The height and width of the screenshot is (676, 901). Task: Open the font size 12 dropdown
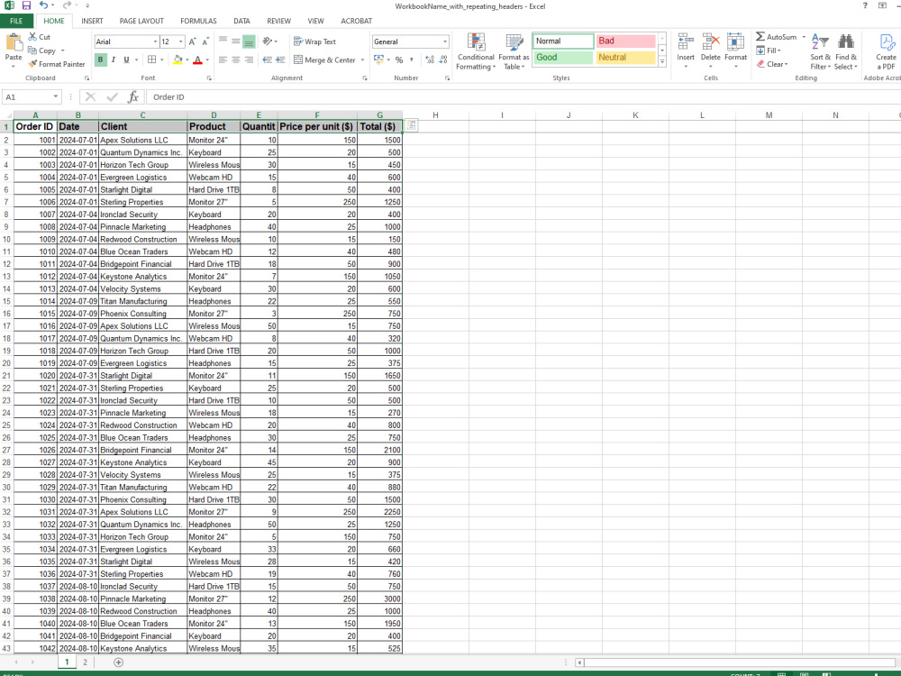tap(181, 41)
